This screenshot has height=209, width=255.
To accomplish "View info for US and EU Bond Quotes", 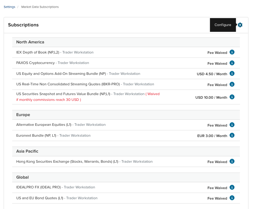I will (x=232, y=198).
